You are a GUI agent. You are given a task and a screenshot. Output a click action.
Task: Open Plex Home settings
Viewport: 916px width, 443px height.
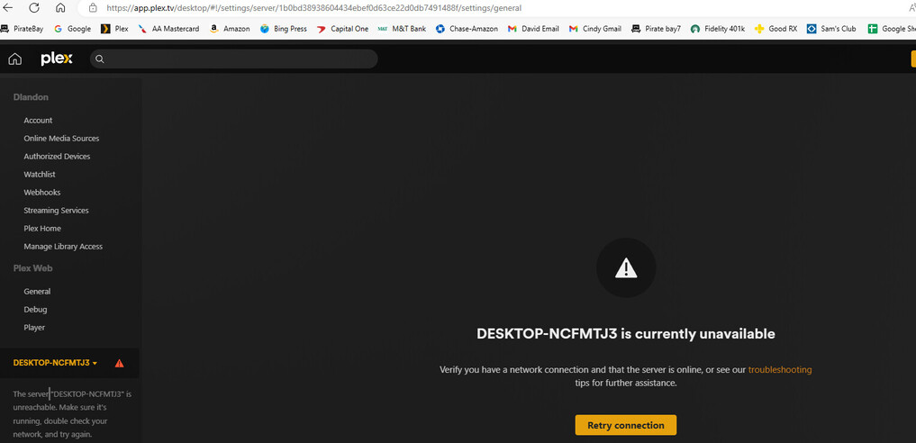pyautogui.click(x=42, y=229)
